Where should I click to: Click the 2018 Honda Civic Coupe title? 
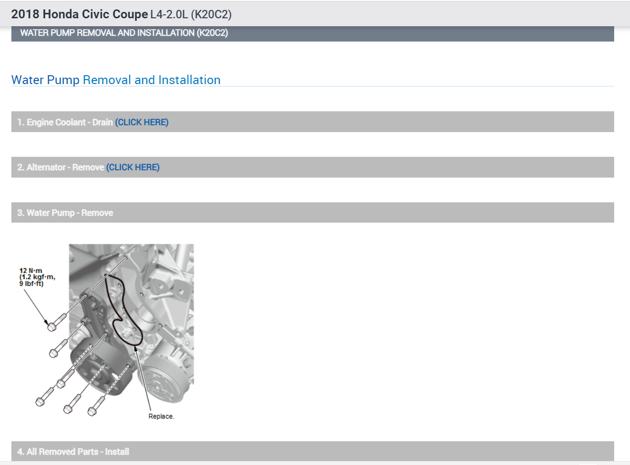coord(79,14)
